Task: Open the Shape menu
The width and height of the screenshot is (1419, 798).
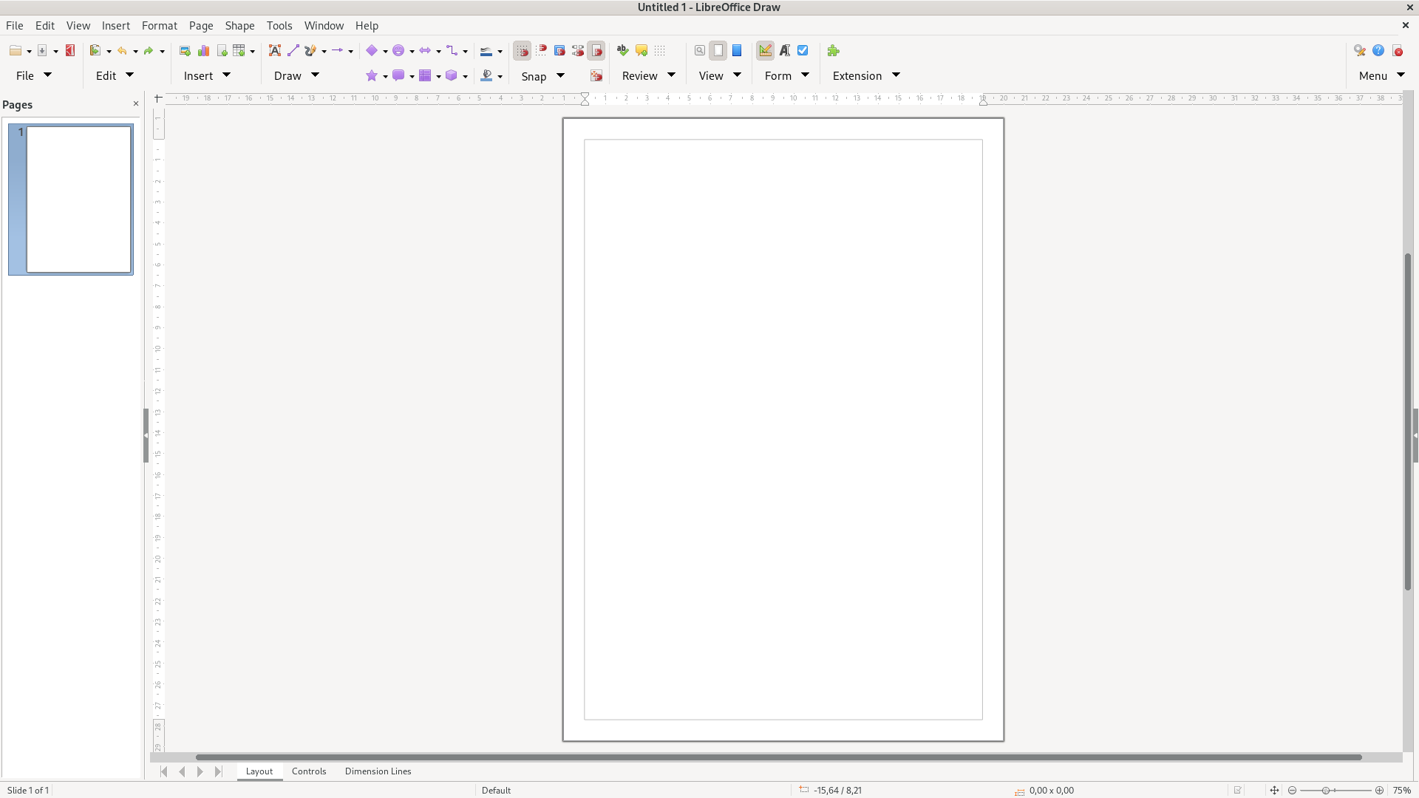Action: 239,25
